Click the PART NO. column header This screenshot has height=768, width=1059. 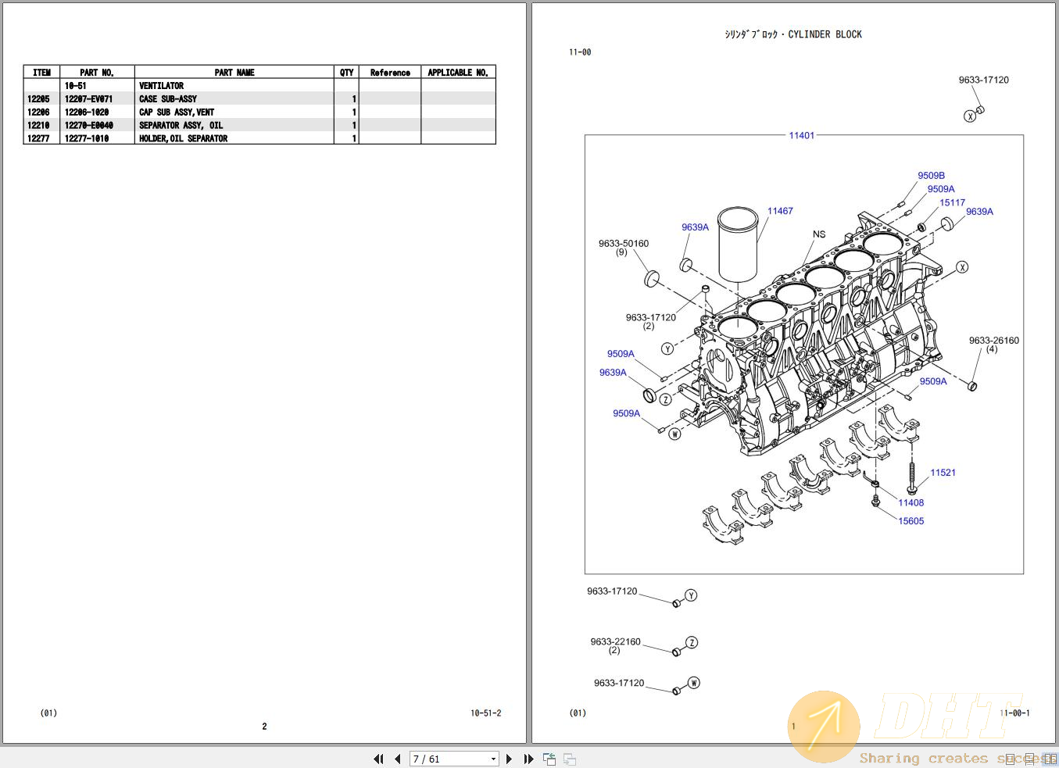click(97, 73)
